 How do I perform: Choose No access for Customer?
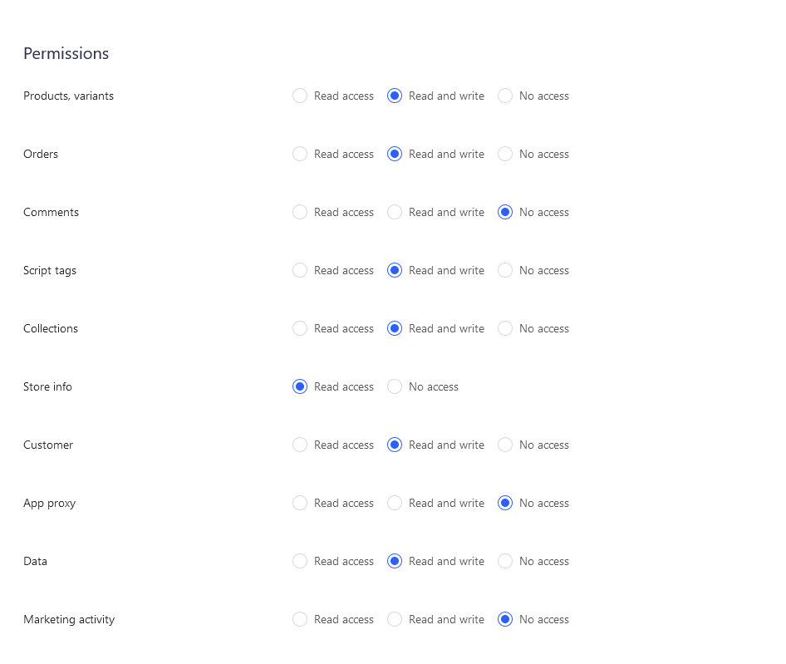505,445
